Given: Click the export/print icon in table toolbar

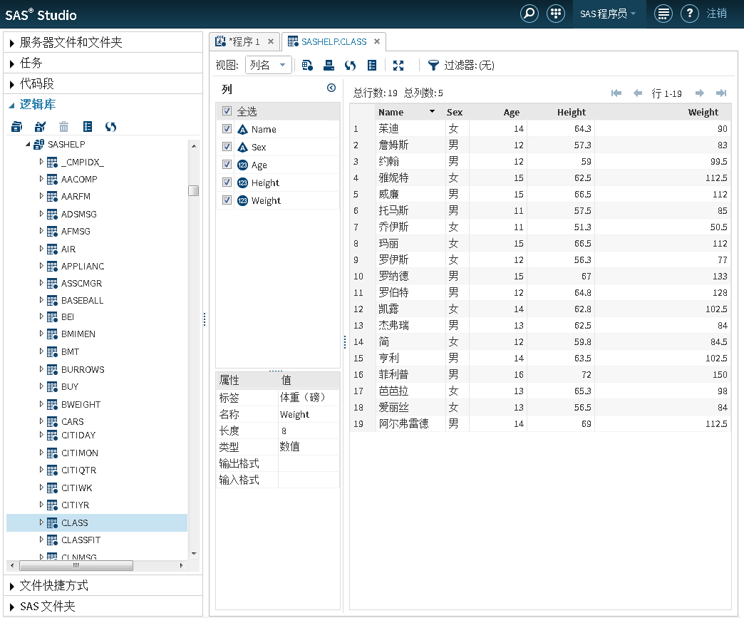Looking at the screenshot, I should coord(329,66).
